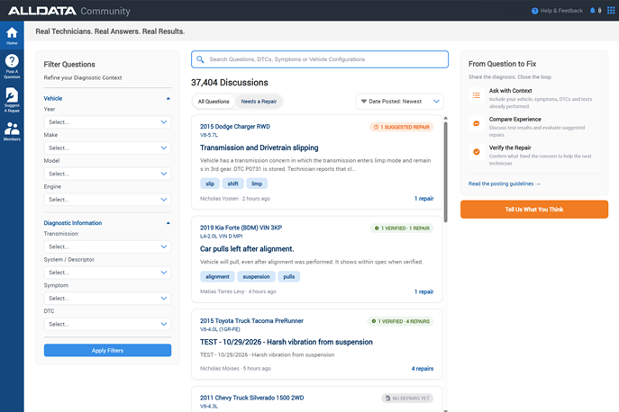Select the Needs a Repair tab
Screen dimensions: 619x412
coord(259,102)
